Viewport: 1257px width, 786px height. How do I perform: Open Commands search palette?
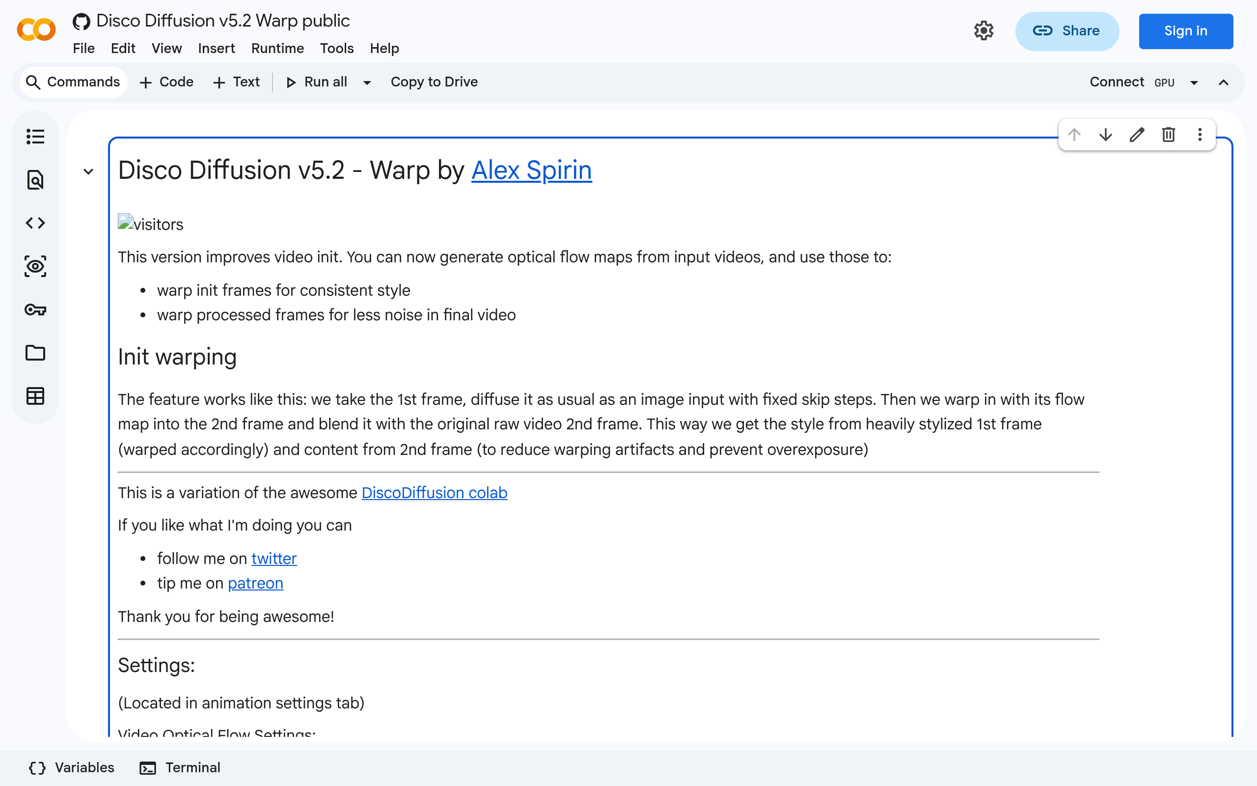(x=73, y=82)
